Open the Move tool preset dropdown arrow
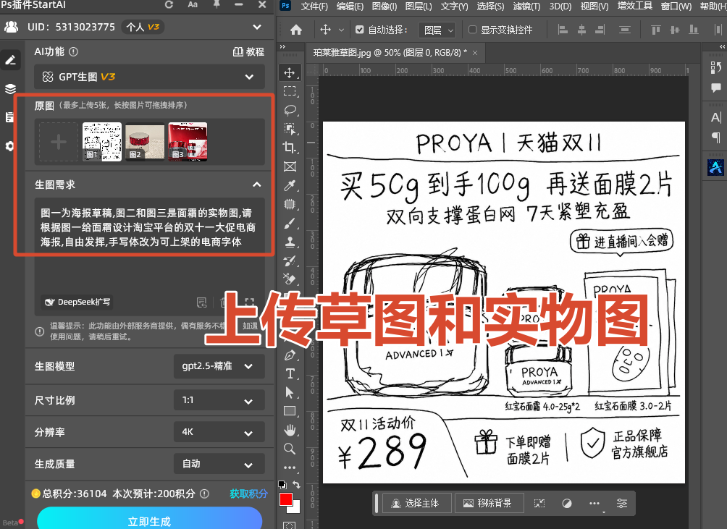727x529 pixels. [341, 30]
